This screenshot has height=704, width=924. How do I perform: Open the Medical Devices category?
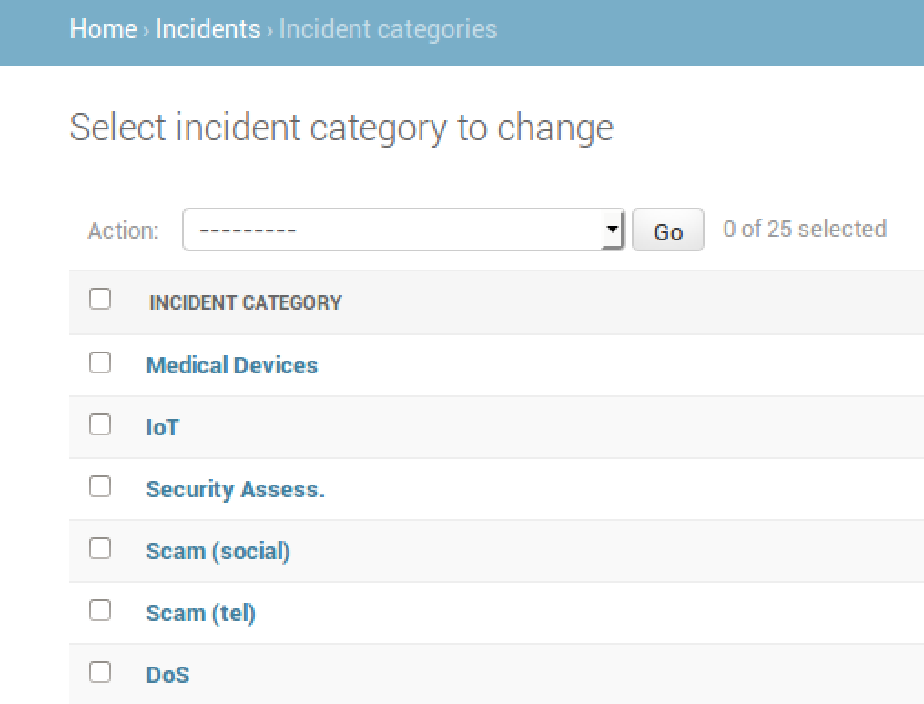click(231, 364)
